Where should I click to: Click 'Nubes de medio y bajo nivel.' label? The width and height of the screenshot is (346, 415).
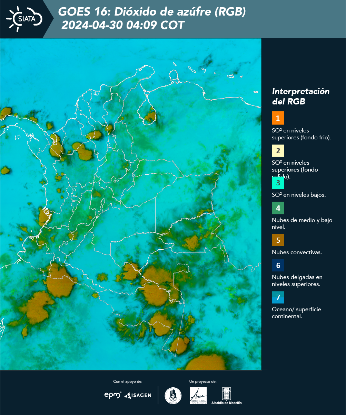[302, 224]
